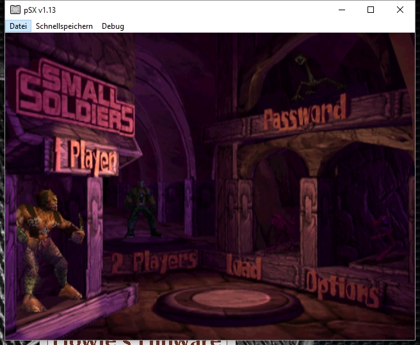The height and width of the screenshot is (345, 420).
Task: Pick the Load option
Action: 244,266
